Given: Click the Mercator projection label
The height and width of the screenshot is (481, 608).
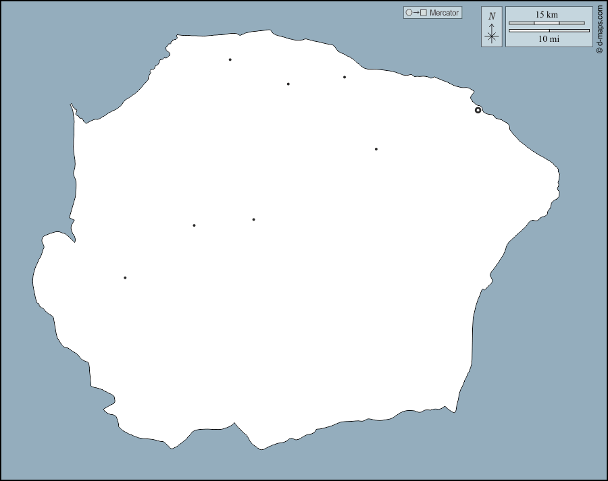Looking at the screenshot, I should (444, 13).
